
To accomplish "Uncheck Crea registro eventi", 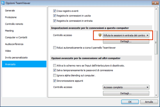I will tap(55, 11).
